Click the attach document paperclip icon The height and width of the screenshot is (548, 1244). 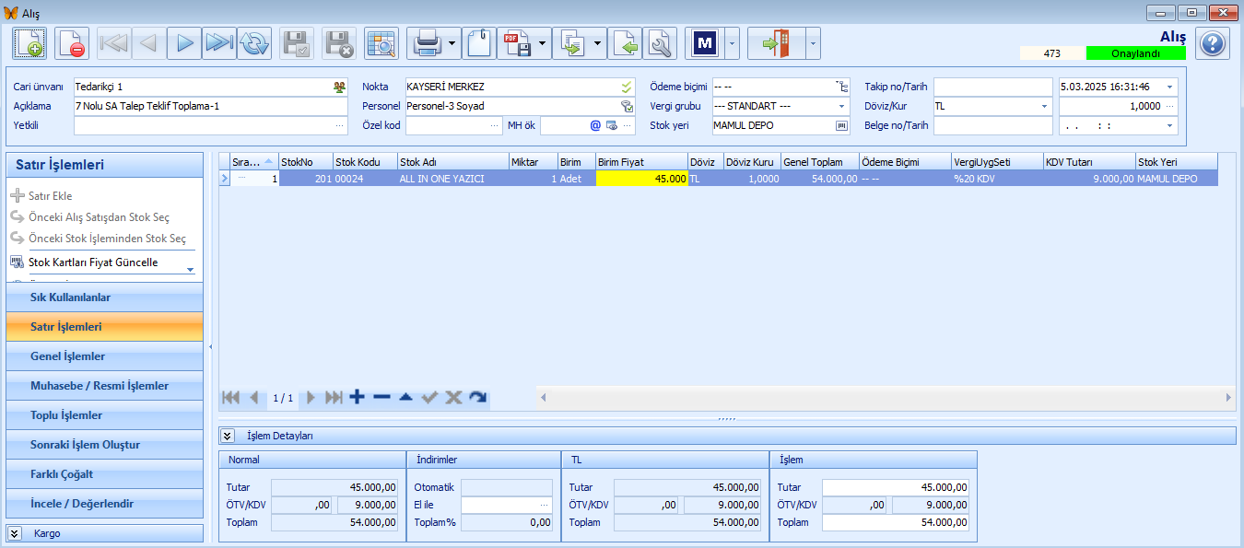(479, 43)
